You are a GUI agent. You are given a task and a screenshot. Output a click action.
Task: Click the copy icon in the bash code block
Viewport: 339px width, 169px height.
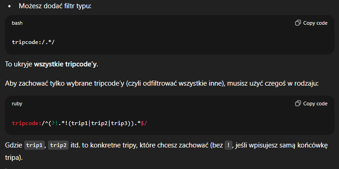298,23
